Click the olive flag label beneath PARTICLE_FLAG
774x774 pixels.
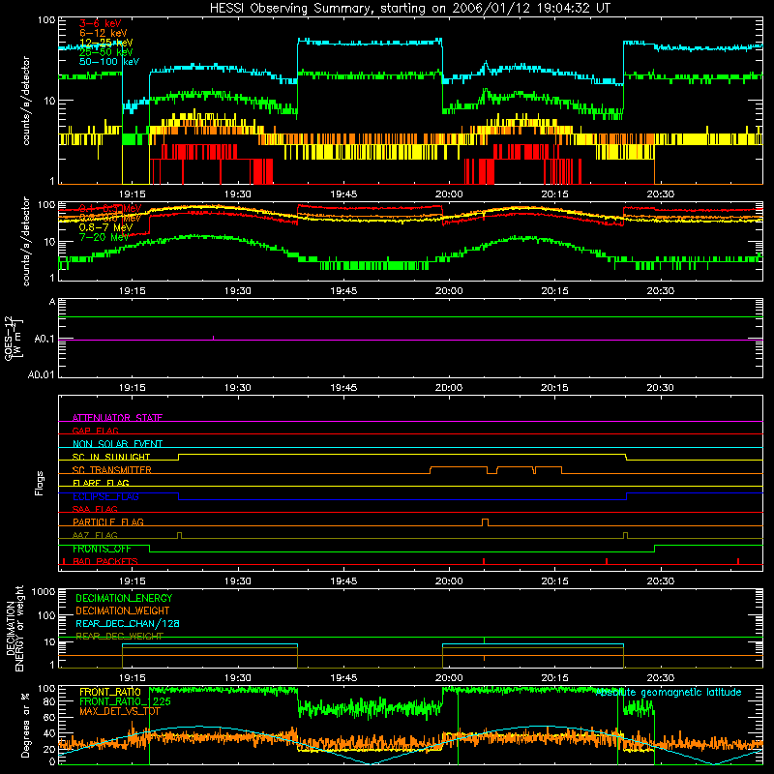(95, 536)
